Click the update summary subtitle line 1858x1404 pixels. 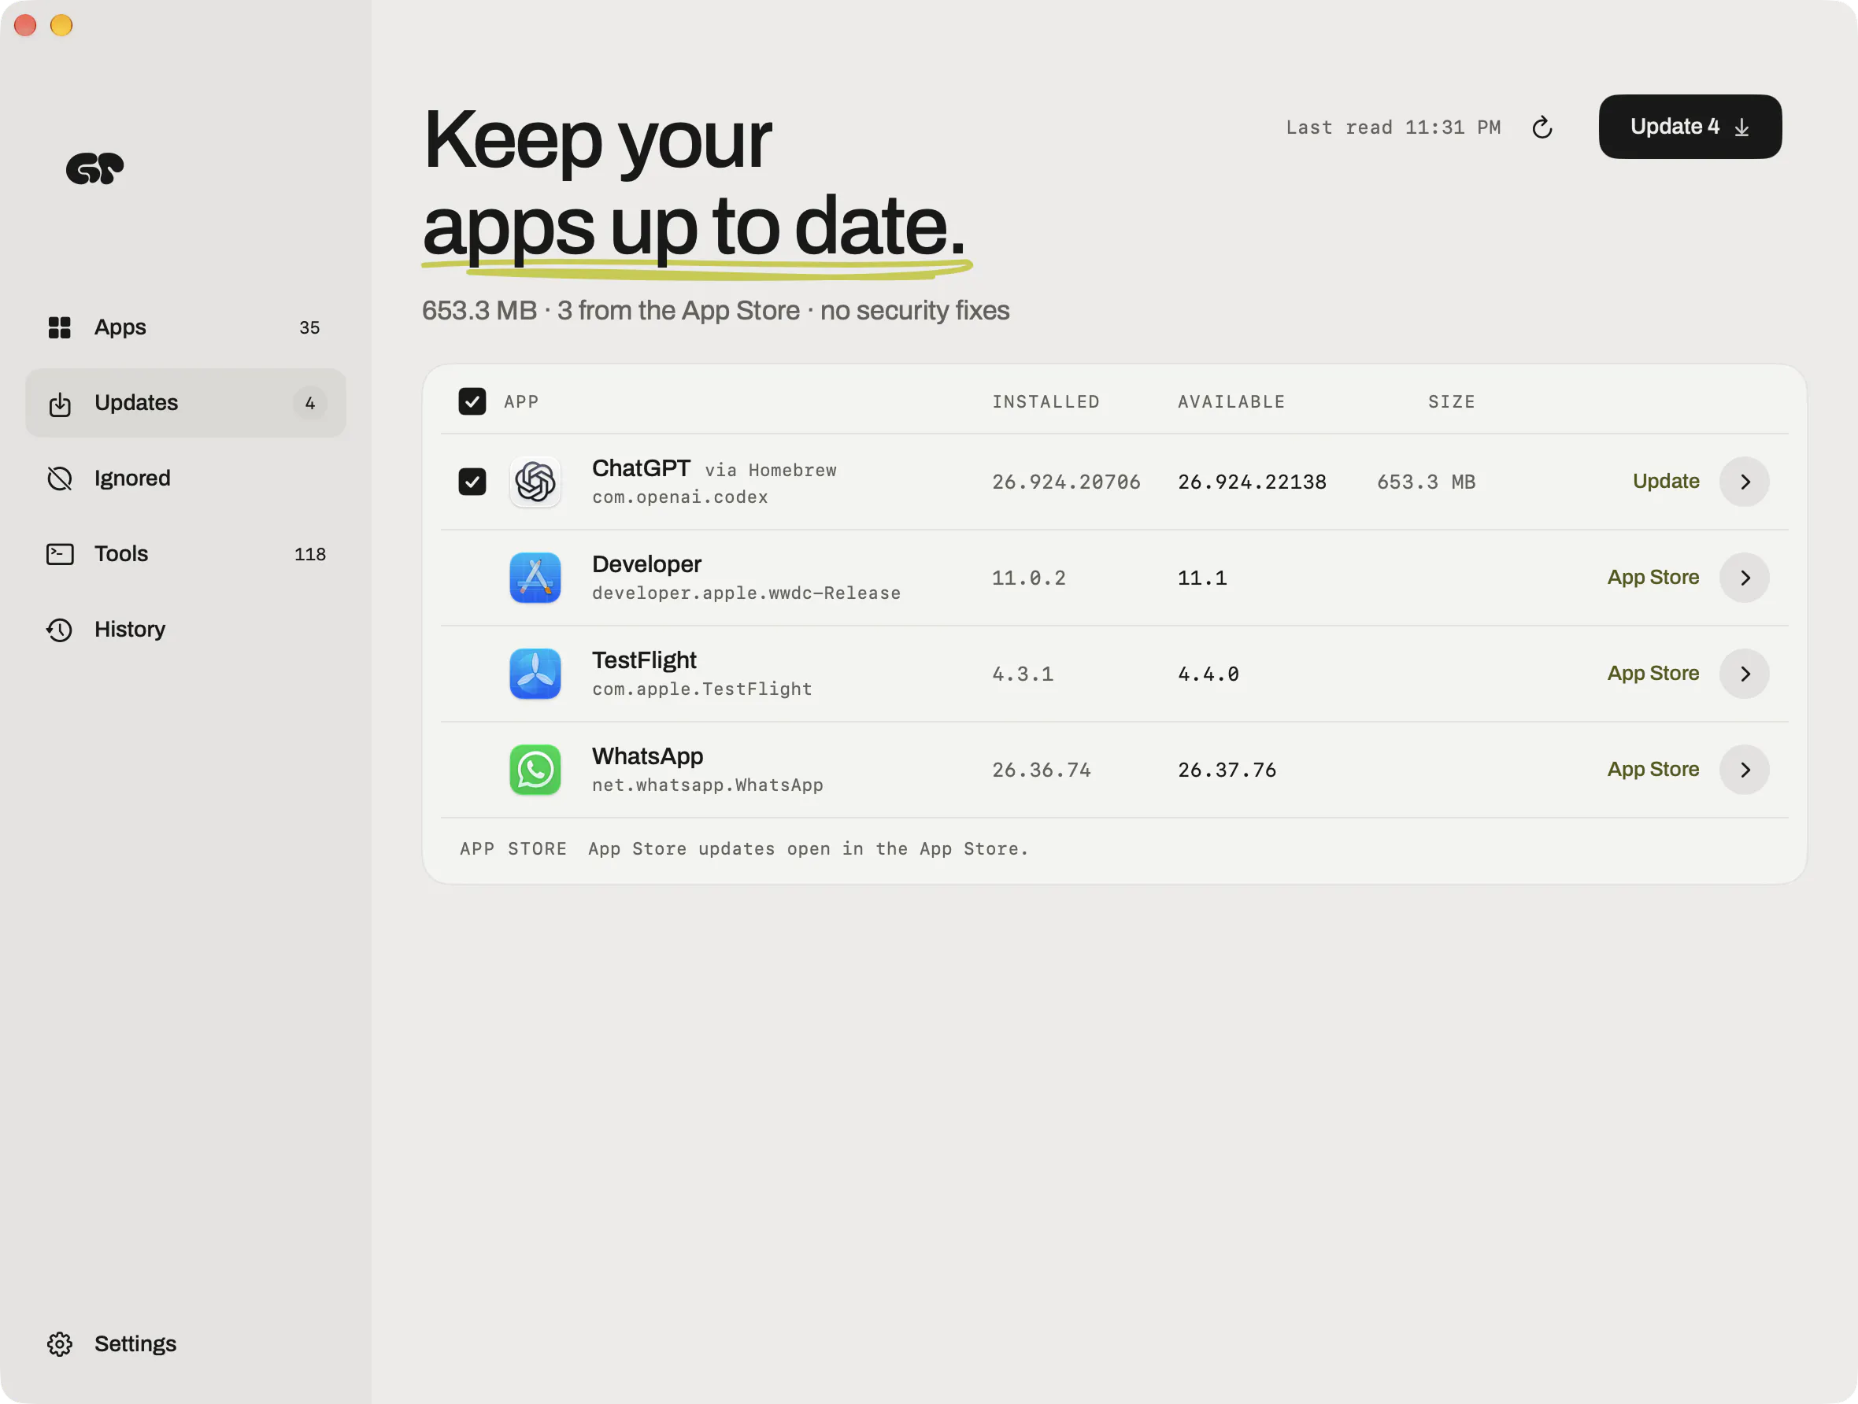tap(716, 312)
